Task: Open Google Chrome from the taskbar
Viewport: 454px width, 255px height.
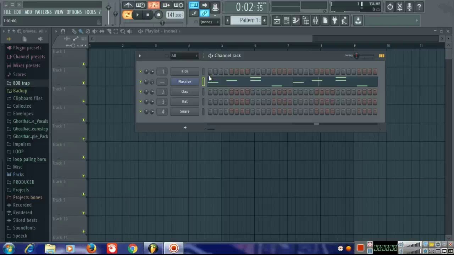Action: [133, 249]
